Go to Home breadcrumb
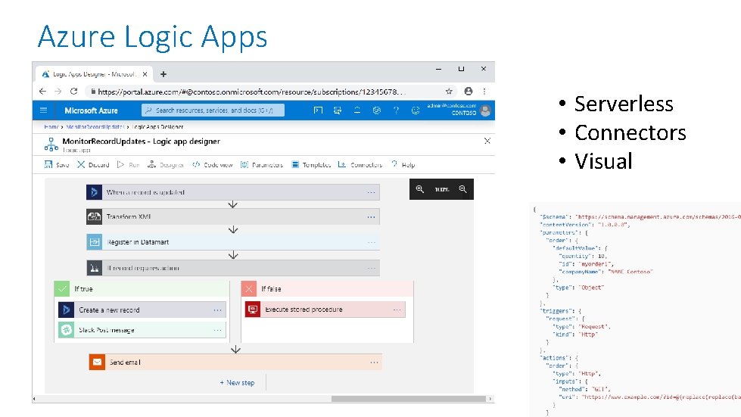 [x=51, y=126]
